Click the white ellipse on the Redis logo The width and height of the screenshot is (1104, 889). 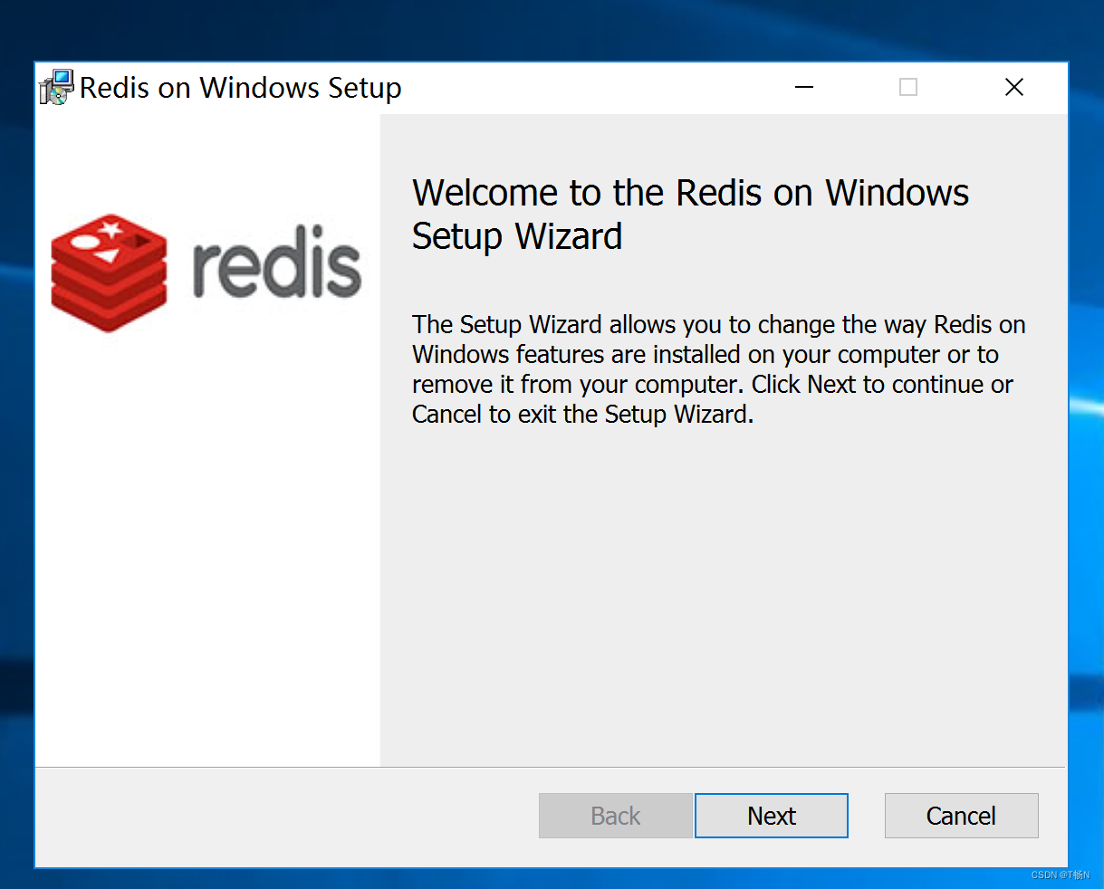click(x=87, y=240)
